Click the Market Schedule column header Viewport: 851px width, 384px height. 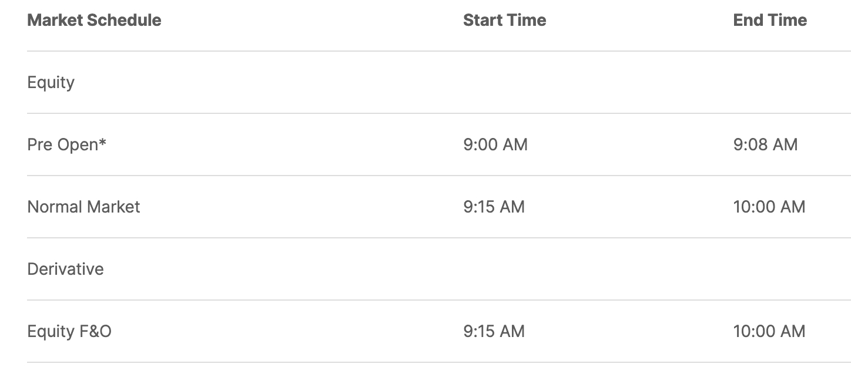tap(94, 20)
